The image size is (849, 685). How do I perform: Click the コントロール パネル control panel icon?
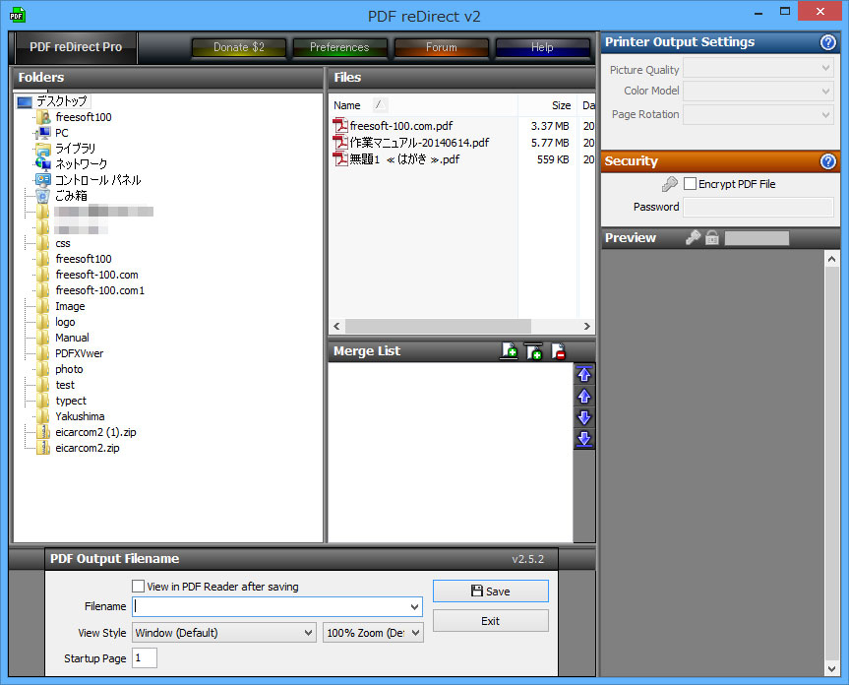click(x=43, y=180)
